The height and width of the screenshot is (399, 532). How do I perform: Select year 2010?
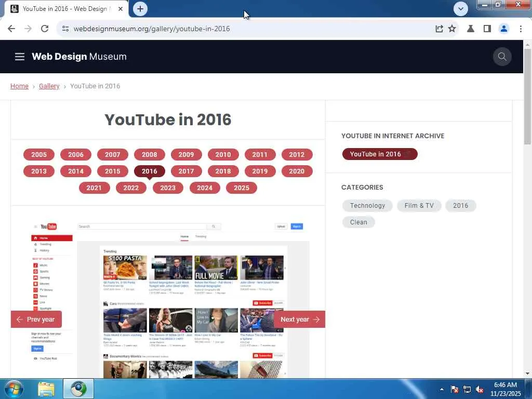(x=223, y=155)
